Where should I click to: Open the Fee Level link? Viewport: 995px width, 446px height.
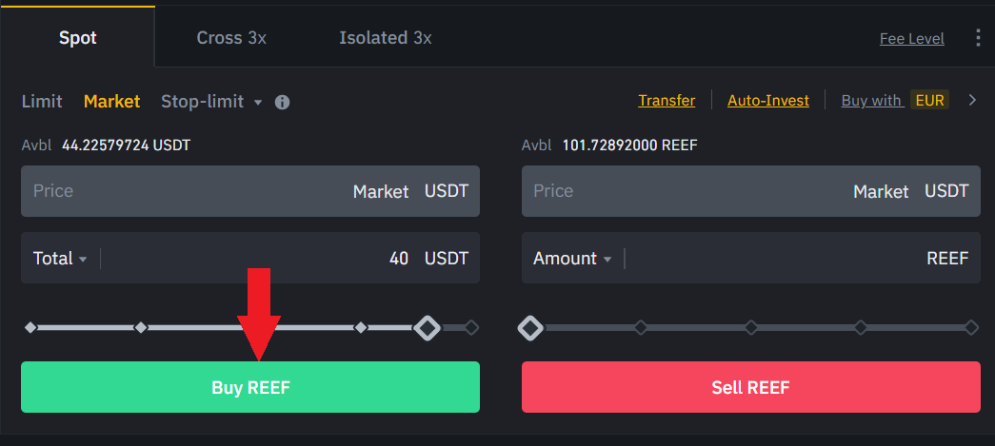[911, 39]
